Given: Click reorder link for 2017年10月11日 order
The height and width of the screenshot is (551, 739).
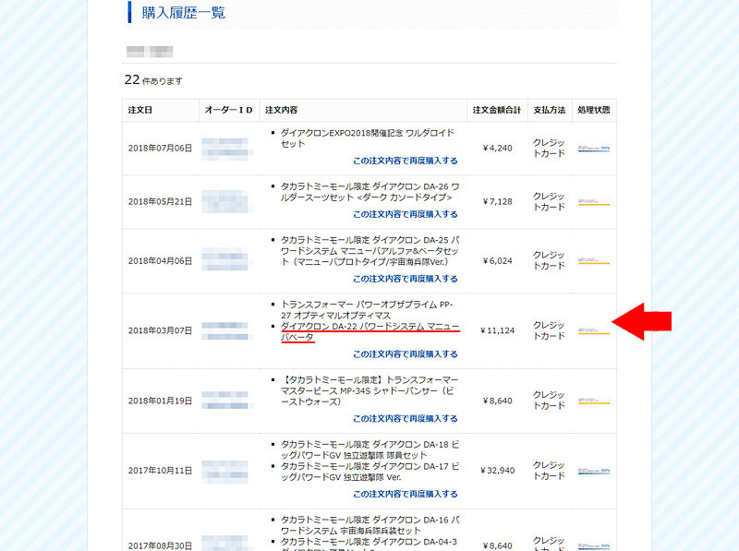Looking at the screenshot, I should 406,494.
